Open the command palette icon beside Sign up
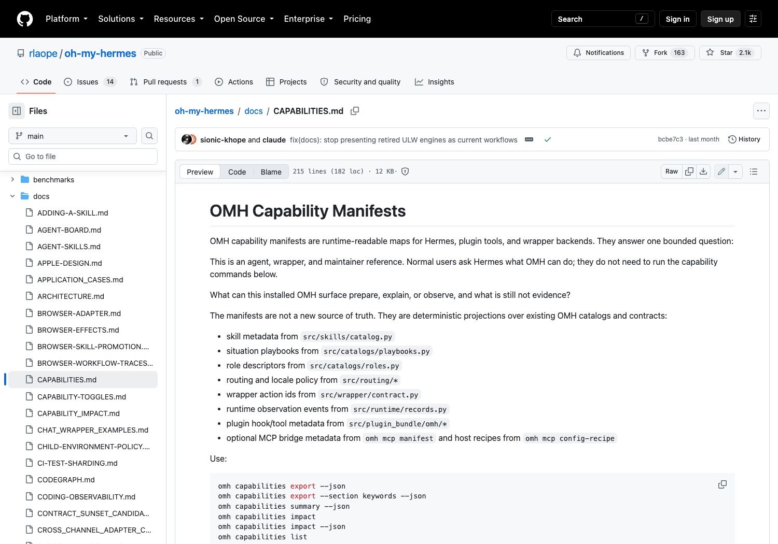 coord(753,19)
